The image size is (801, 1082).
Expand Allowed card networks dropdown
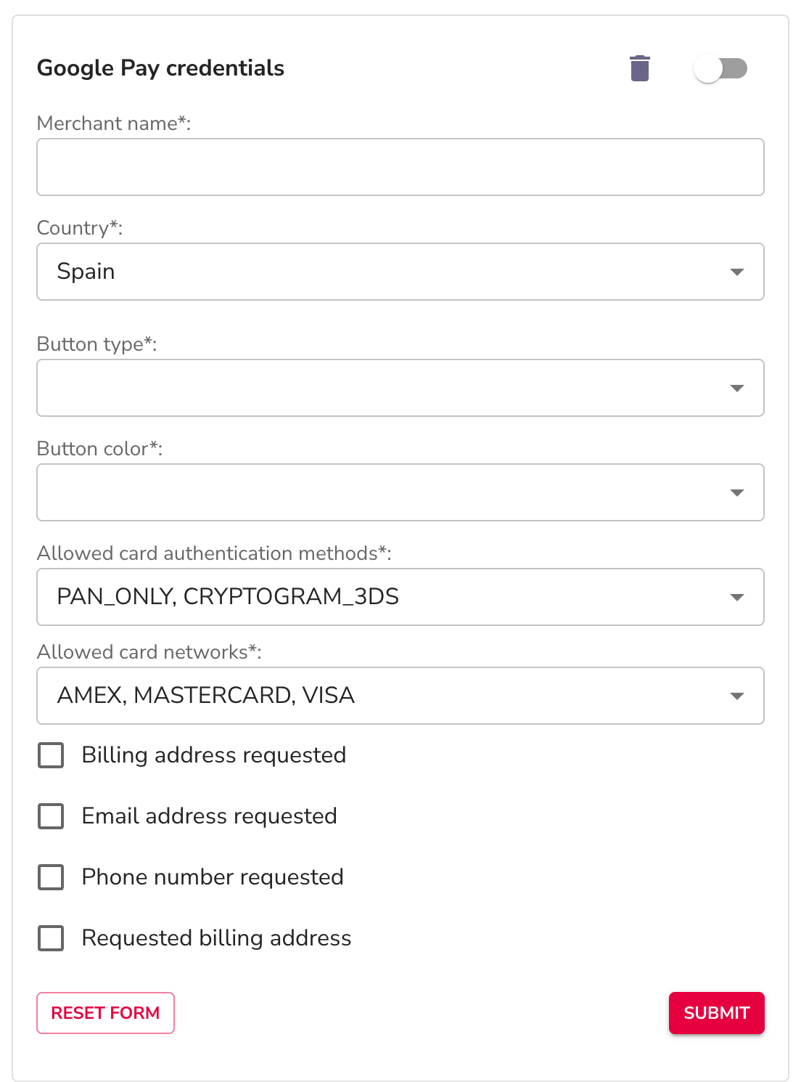coord(400,696)
